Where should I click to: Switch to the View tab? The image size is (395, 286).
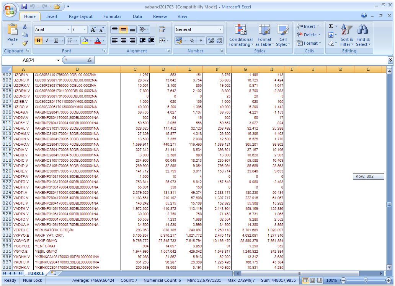pyautogui.click(x=182, y=16)
